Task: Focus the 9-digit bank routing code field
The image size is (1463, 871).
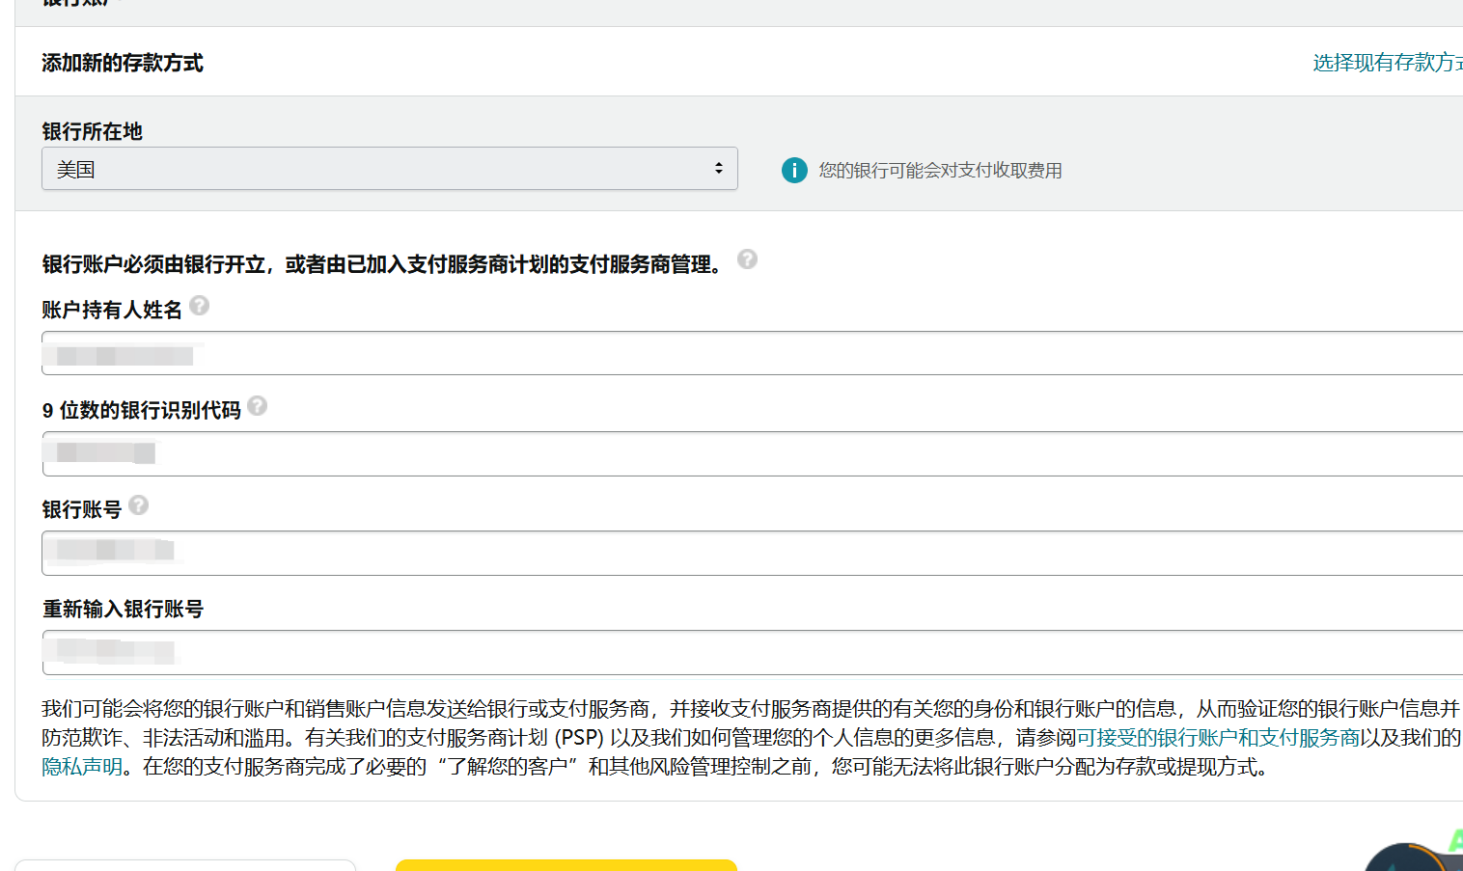Action: point(386,453)
